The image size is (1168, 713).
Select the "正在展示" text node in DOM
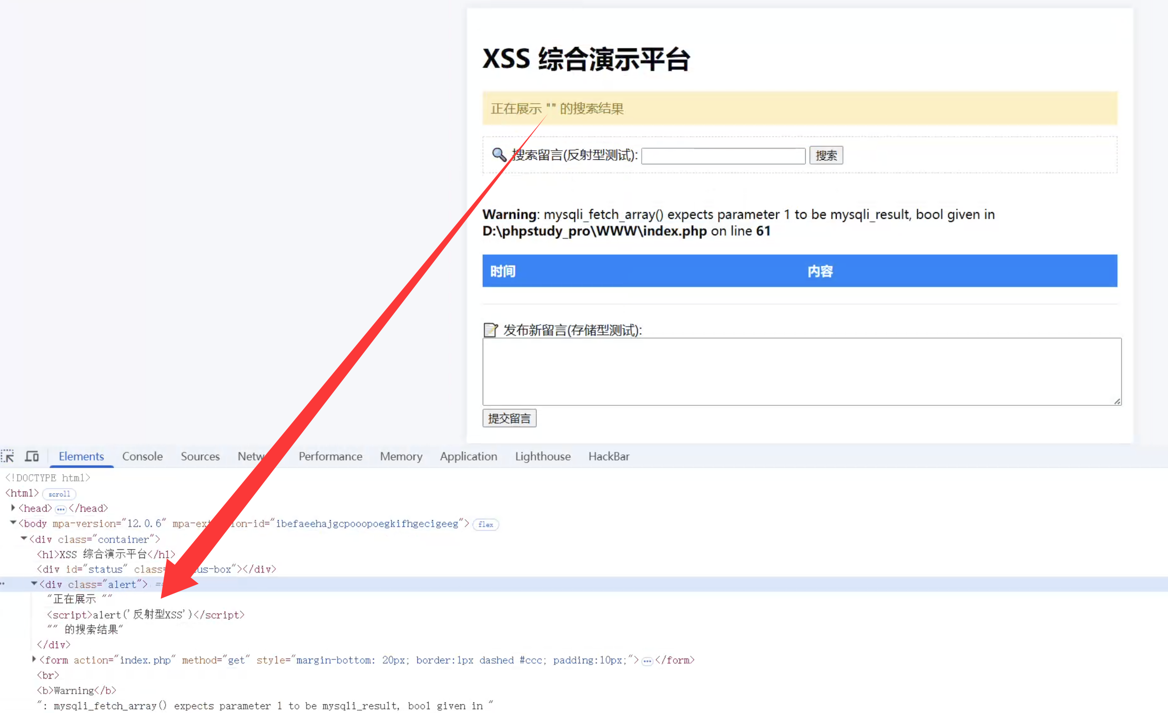(79, 600)
